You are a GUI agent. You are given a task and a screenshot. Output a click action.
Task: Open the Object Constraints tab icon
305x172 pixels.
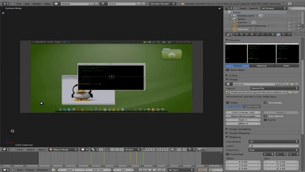(x=257, y=34)
